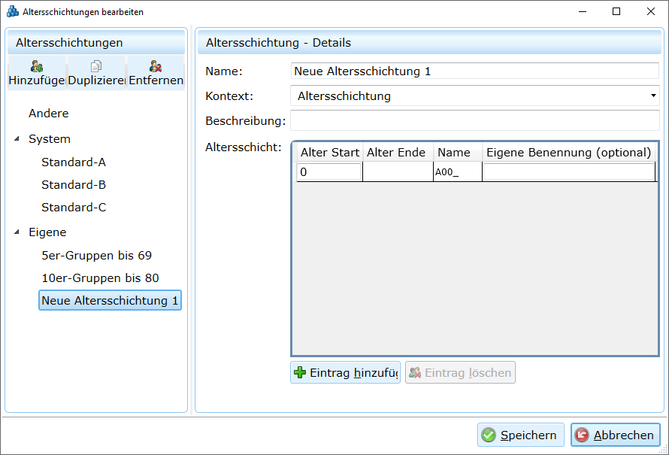
Task: Click the disabled Eintrag löschen button
Action: 460,372
